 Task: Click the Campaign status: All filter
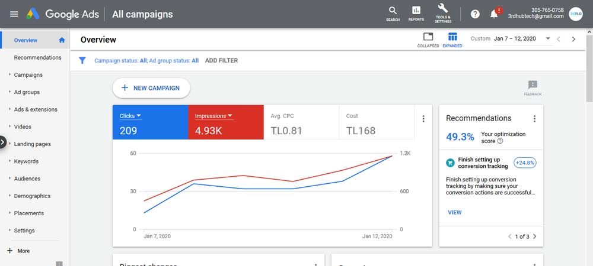[x=120, y=60]
